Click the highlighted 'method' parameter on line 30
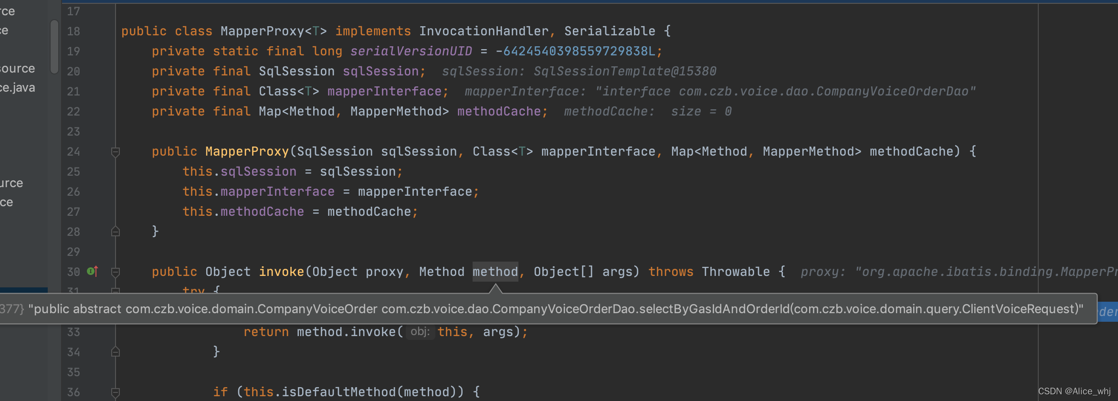This screenshot has height=401, width=1118. (x=496, y=272)
